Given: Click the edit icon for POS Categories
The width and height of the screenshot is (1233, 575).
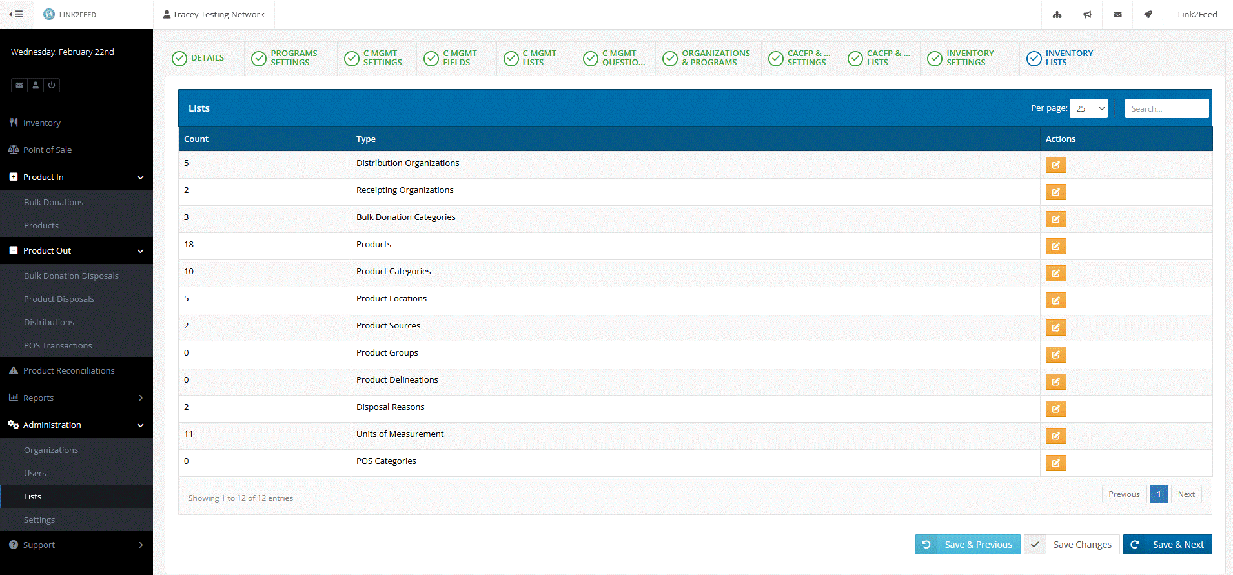Looking at the screenshot, I should (x=1055, y=463).
